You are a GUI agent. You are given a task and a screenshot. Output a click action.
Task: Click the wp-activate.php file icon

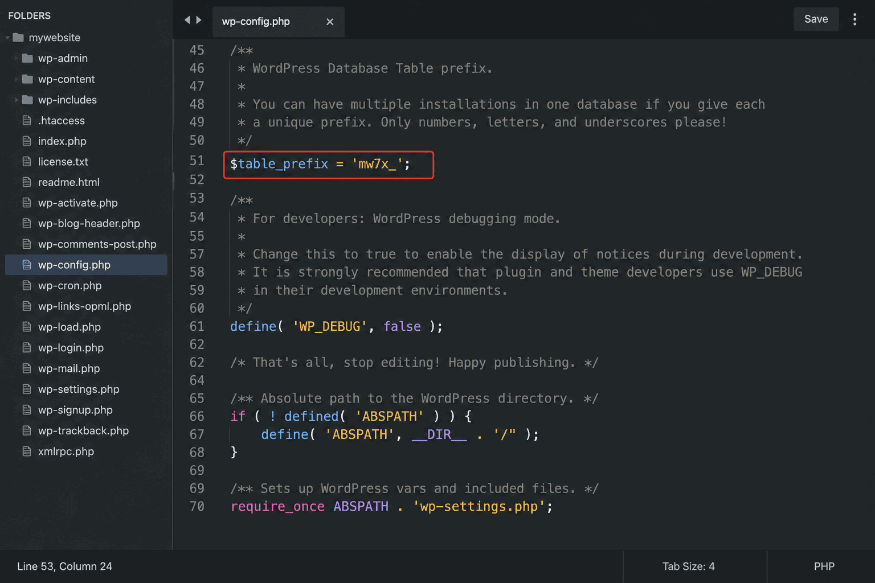coord(27,203)
